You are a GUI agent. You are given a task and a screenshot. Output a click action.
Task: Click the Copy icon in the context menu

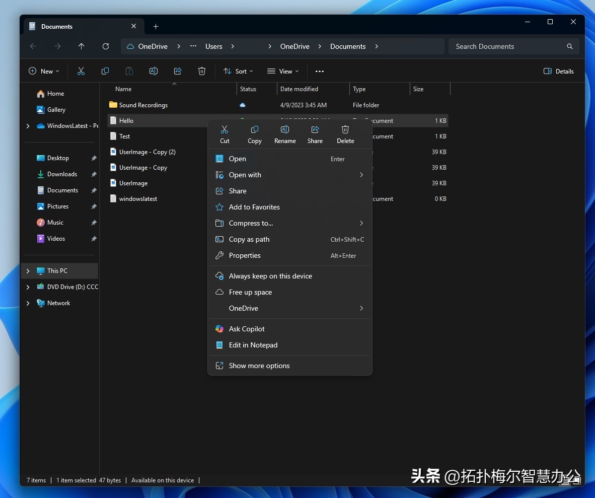click(255, 129)
